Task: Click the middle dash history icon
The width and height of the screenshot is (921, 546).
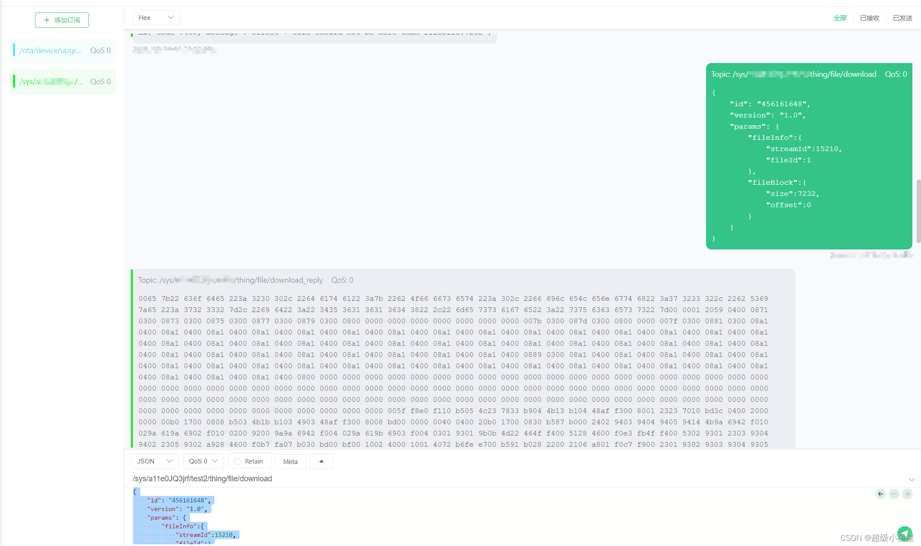Action: (x=894, y=494)
